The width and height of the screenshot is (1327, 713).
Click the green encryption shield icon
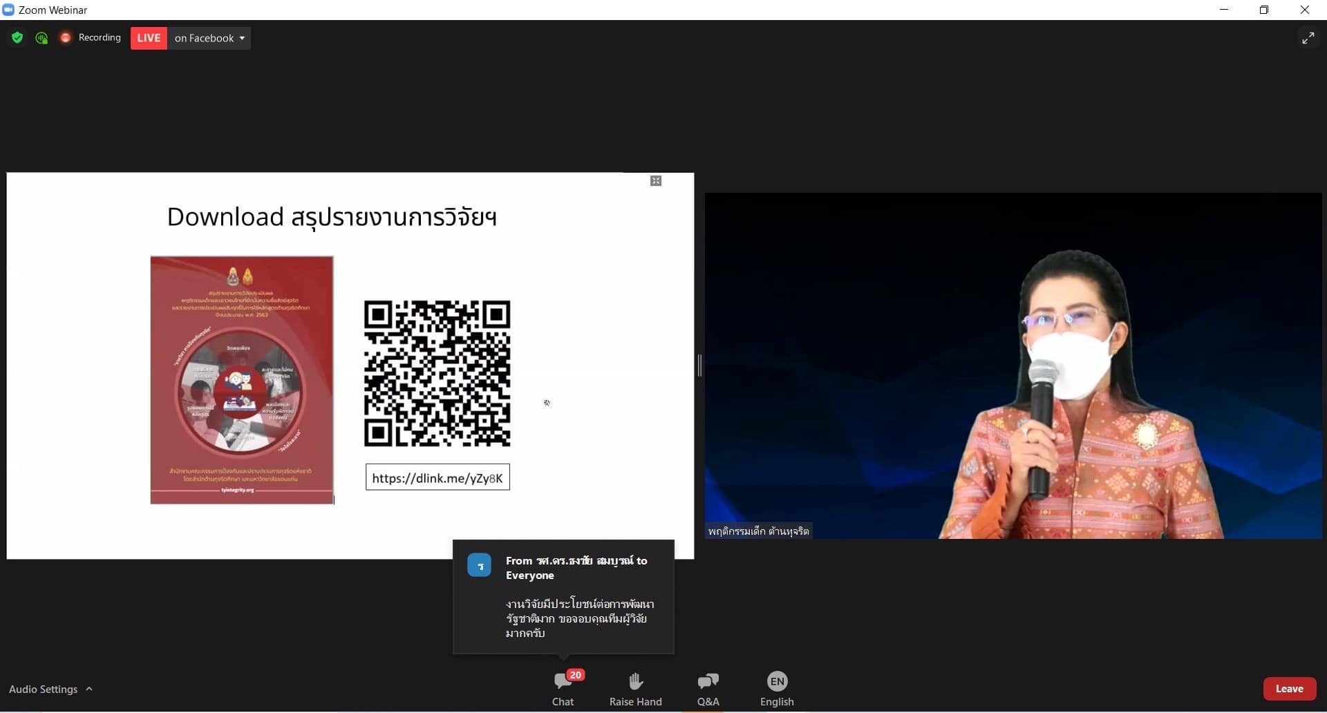17,38
